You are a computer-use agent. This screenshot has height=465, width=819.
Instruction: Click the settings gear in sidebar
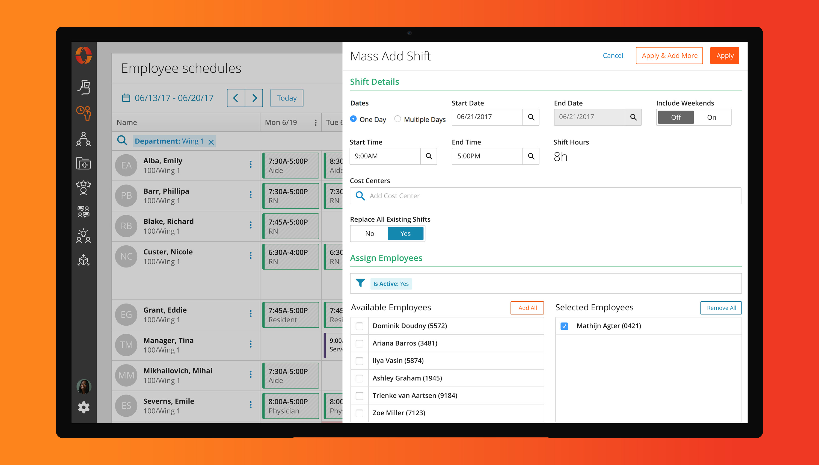coord(84,407)
